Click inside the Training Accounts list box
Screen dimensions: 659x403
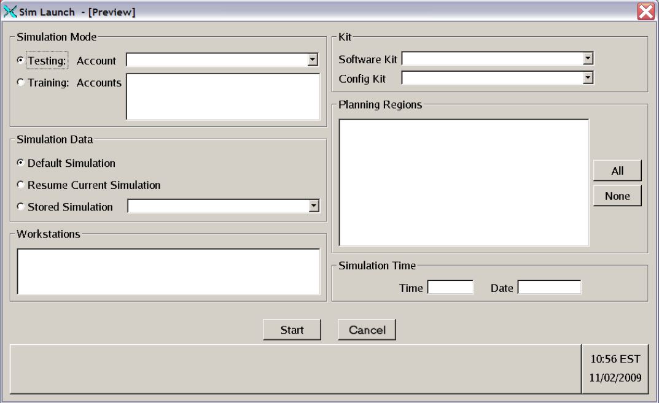pyautogui.click(x=223, y=96)
